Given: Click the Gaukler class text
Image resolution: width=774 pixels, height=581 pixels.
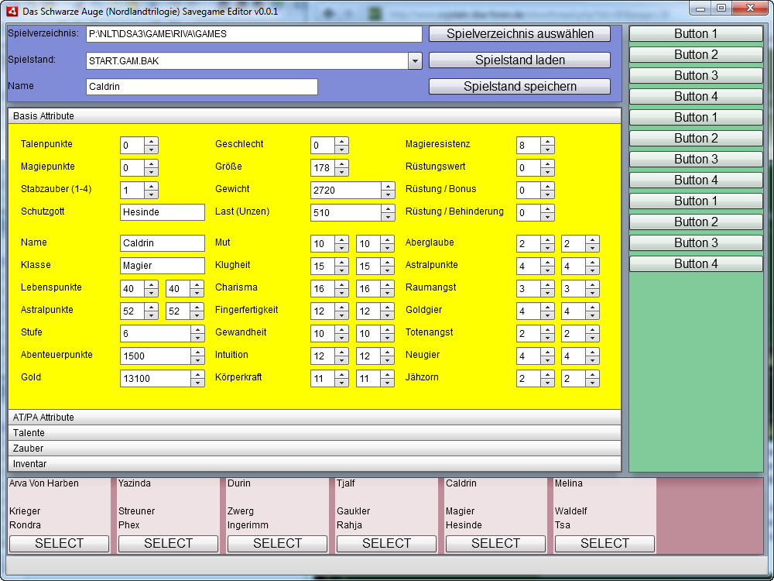Looking at the screenshot, I should [354, 511].
